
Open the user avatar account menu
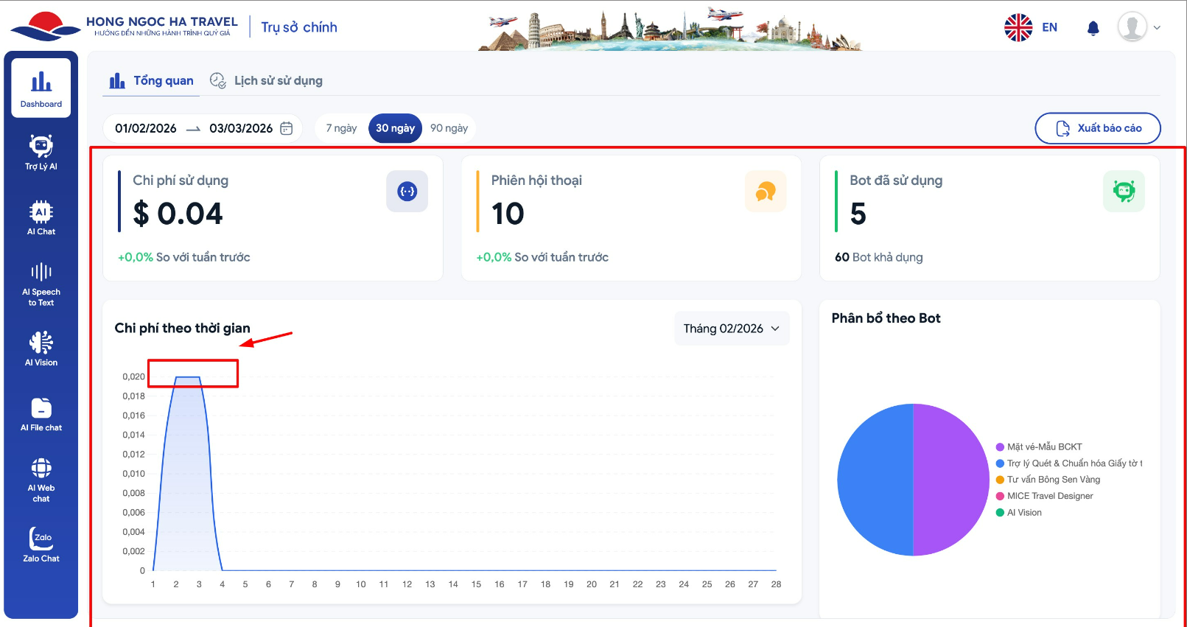tap(1138, 27)
